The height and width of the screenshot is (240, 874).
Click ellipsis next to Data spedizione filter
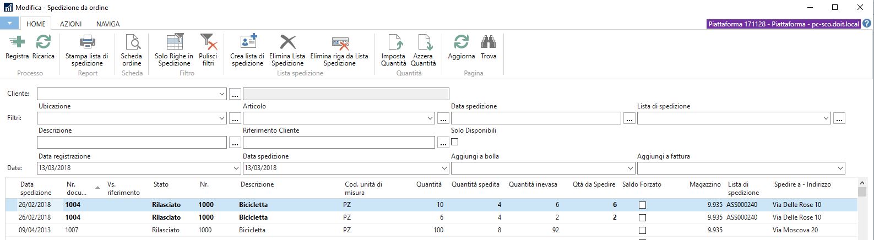(x=629, y=118)
